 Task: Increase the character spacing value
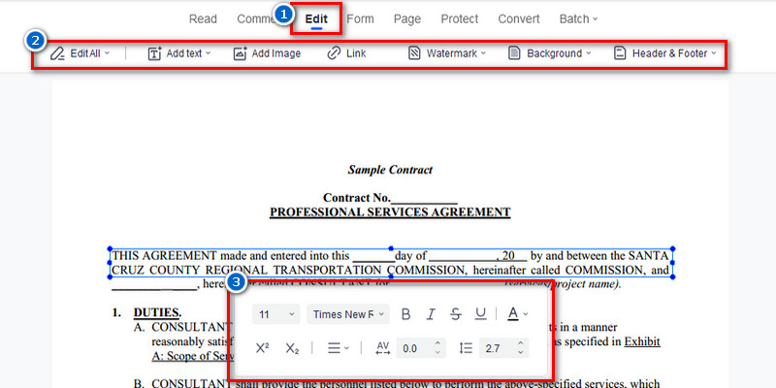tap(437, 343)
